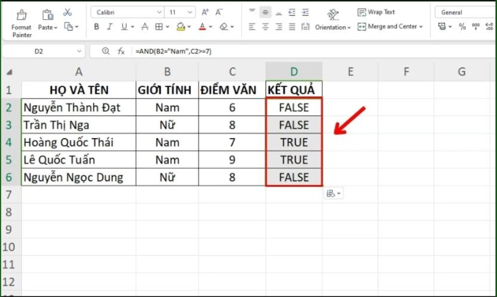Click the increase decimal icon

(x=489, y=27)
